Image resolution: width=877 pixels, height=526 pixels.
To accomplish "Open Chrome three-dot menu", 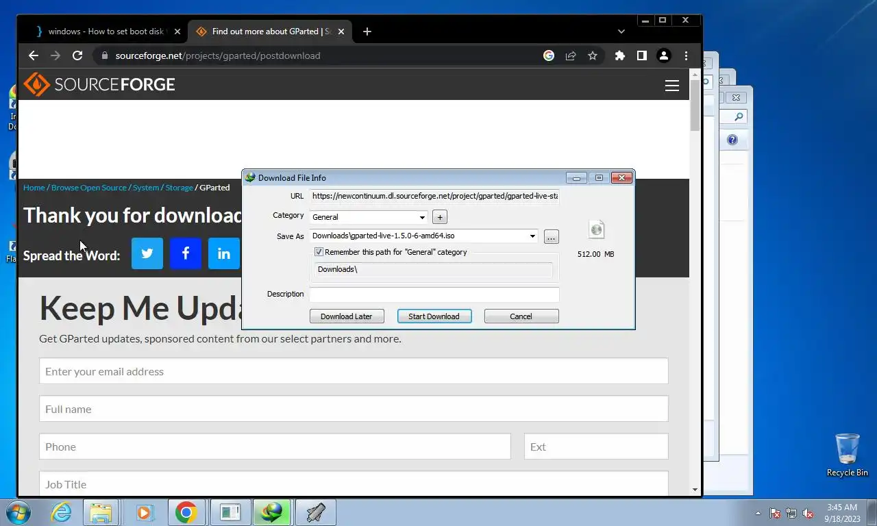I will [686, 55].
